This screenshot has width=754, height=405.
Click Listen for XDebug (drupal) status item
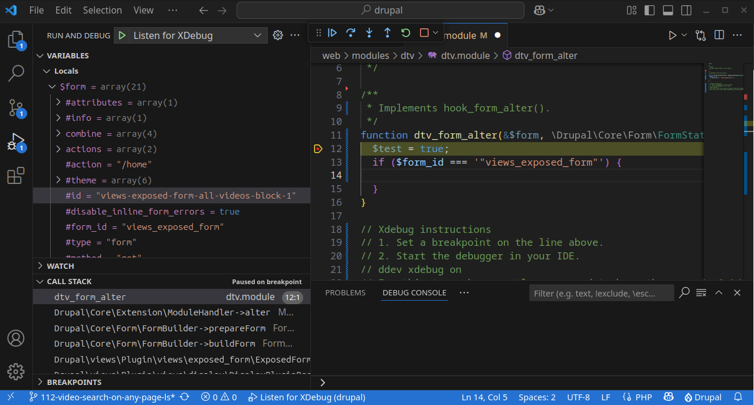click(x=307, y=397)
